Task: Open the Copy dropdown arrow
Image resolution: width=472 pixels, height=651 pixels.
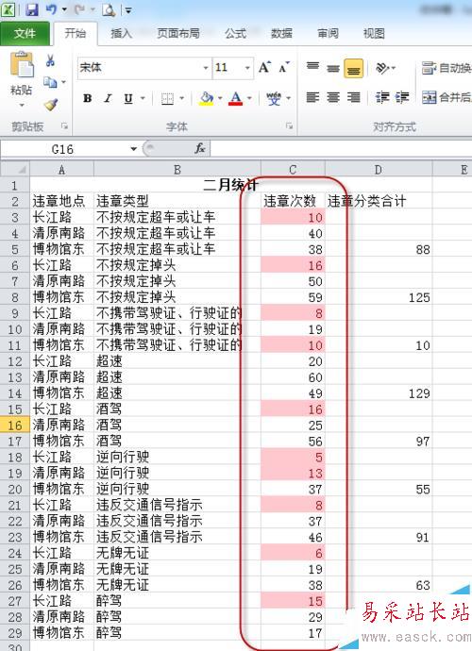Action: point(63,82)
